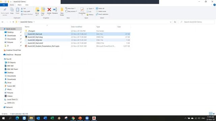The height and width of the screenshot is (121, 216).
Task: Open Chrome from taskbar
Action: coord(73,118)
